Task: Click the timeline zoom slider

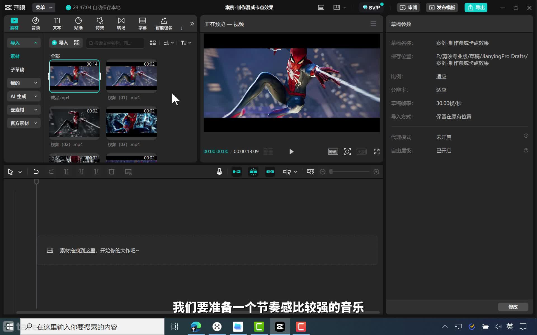Action: tap(350, 172)
